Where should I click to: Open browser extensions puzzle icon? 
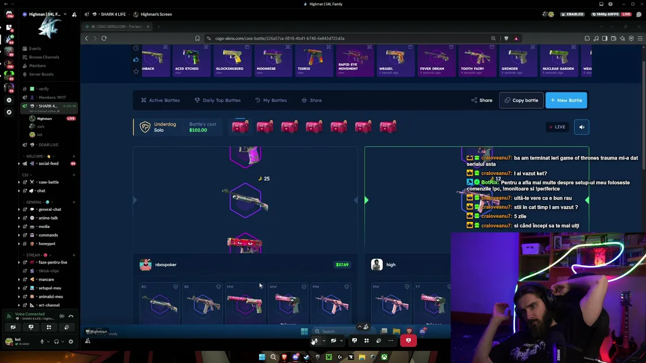pos(587,38)
